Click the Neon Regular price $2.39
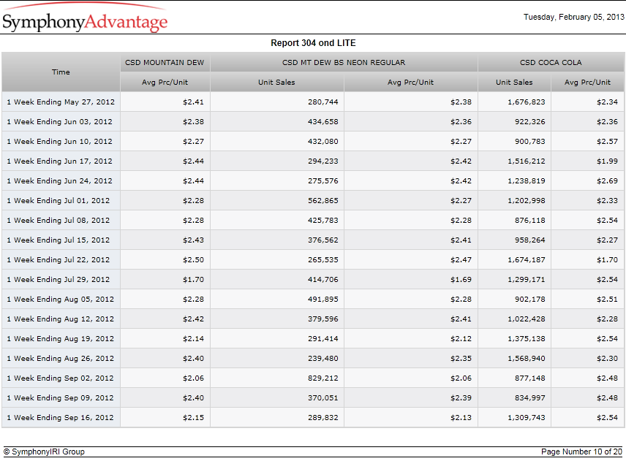The width and height of the screenshot is (626, 461). (461, 398)
